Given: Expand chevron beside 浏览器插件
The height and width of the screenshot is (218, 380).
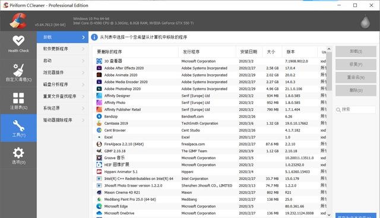Looking at the screenshot, I should pos(83,72).
